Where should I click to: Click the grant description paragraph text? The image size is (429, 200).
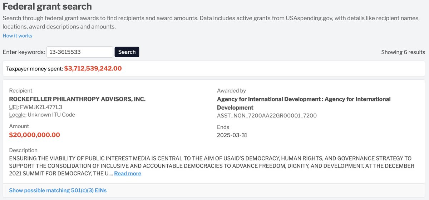pos(212,166)
